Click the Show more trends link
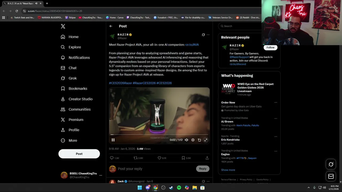This screenshot has height=192, width=342. 228,170
